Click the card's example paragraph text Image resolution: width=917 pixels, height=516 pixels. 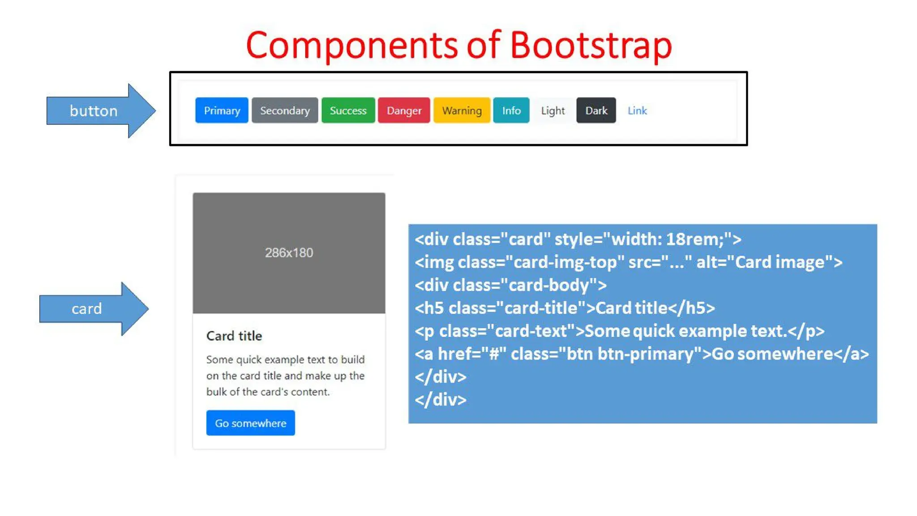coord(285,375)
